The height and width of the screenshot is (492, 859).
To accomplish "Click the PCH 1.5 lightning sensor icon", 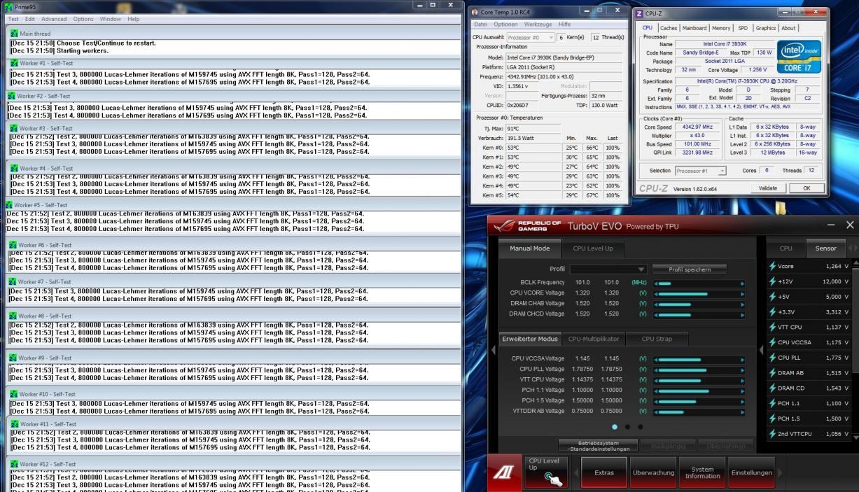I will click(x=772, y=419).
